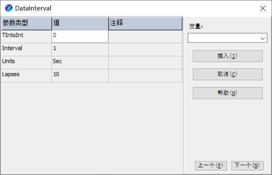Screen dimensions: 272x175
Task: Click the 插入(I) button
Action: 227,56
